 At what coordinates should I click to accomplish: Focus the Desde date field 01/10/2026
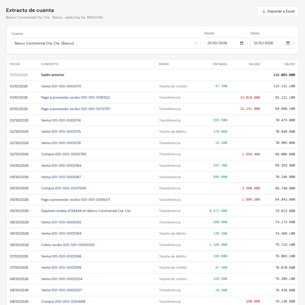[226, 43]
